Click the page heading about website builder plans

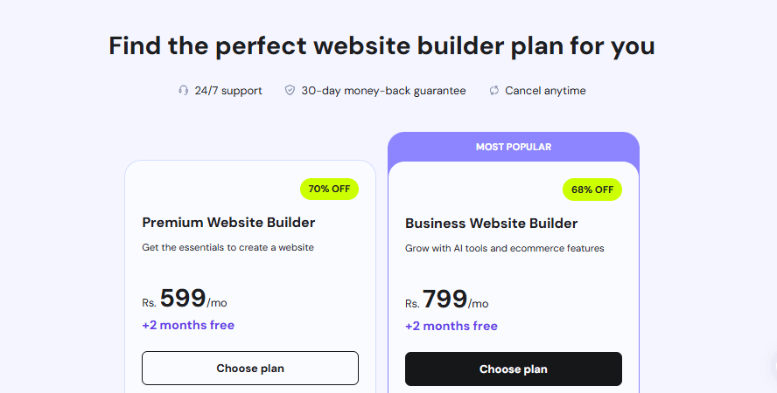[381, 46]
